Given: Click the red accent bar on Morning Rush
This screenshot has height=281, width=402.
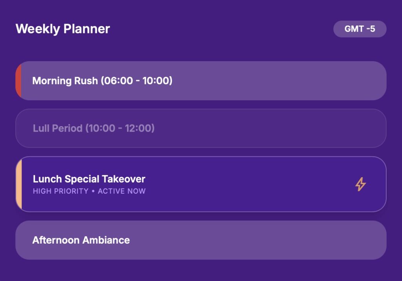Looking at the screenshot, I should [18, 81].
